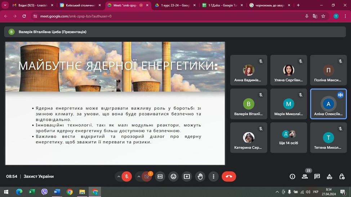Select Аліна Олексіївна speaking tile

[x=328, y=104]
